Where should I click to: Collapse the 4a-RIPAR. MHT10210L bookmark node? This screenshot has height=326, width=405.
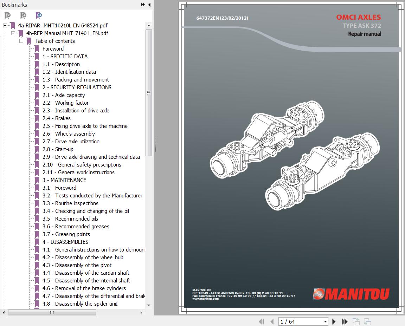[5, 26]
